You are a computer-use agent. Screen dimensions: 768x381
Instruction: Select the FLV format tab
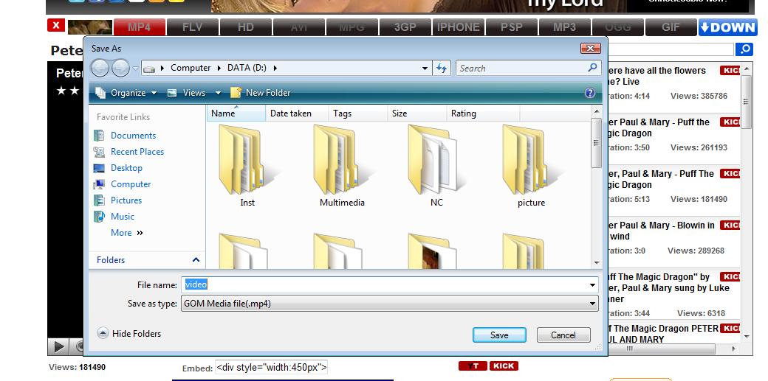[x=193, y=27]
